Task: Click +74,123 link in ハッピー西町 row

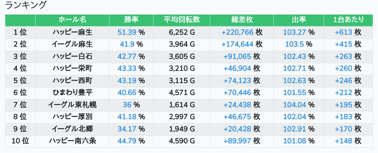Action: click(x=237, y=80)
